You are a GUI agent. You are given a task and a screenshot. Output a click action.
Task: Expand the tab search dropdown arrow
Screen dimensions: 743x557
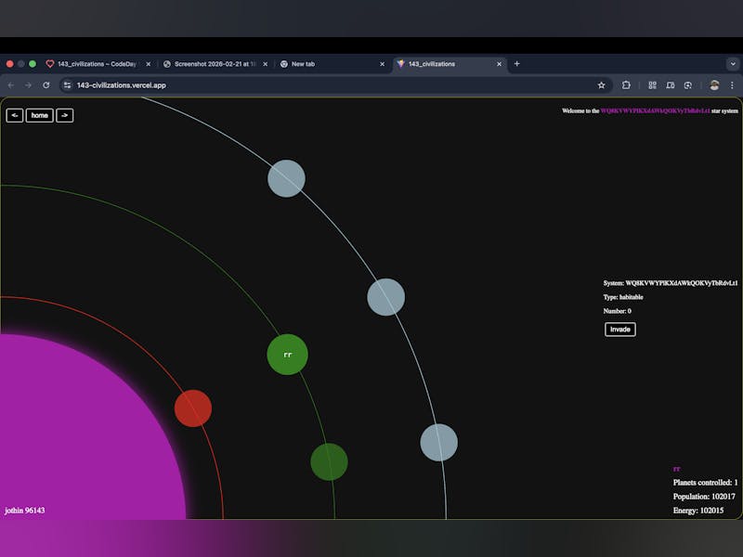733,64
